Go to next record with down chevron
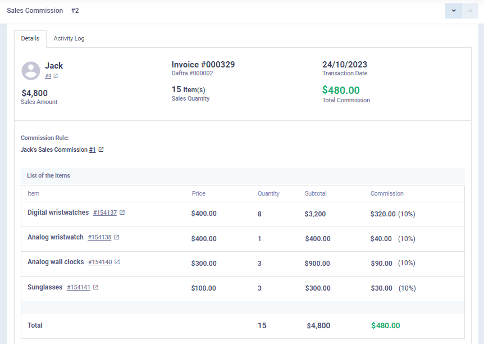Viewport: 484px width, 344px height. [x=454, y=11]
